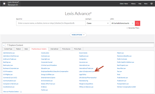Screen dimensions: 155x94
Task: Open Tax Law link
Action: click(x=119, y=71)
